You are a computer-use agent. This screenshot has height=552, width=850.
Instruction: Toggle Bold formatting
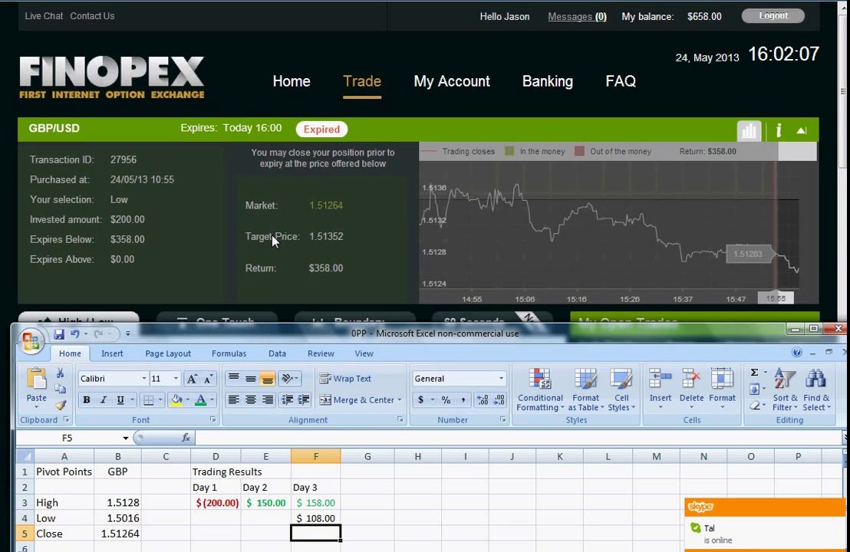pos(86,399)
